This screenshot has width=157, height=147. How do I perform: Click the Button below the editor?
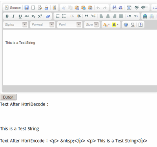click(8, 97)
